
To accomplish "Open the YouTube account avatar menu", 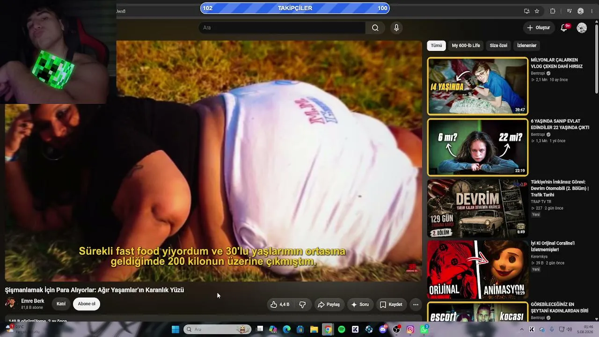I will pos(582,28).
